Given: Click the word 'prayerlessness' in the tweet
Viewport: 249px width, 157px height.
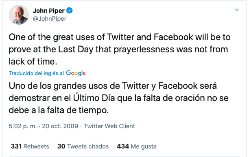Looking at the screenshot, I should pyautogui.click(x=144, y=49).
